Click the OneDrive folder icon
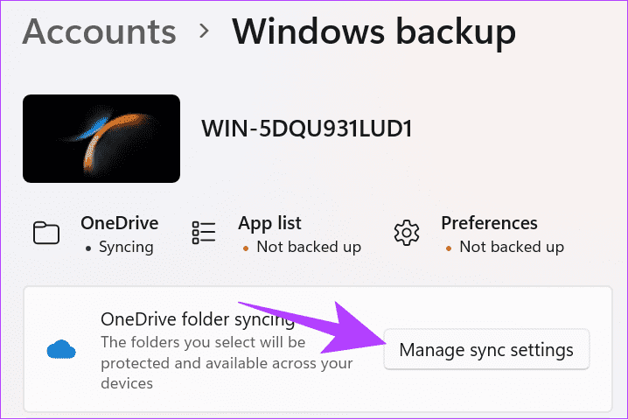This screenshot has width=628, height=420. 45,233
